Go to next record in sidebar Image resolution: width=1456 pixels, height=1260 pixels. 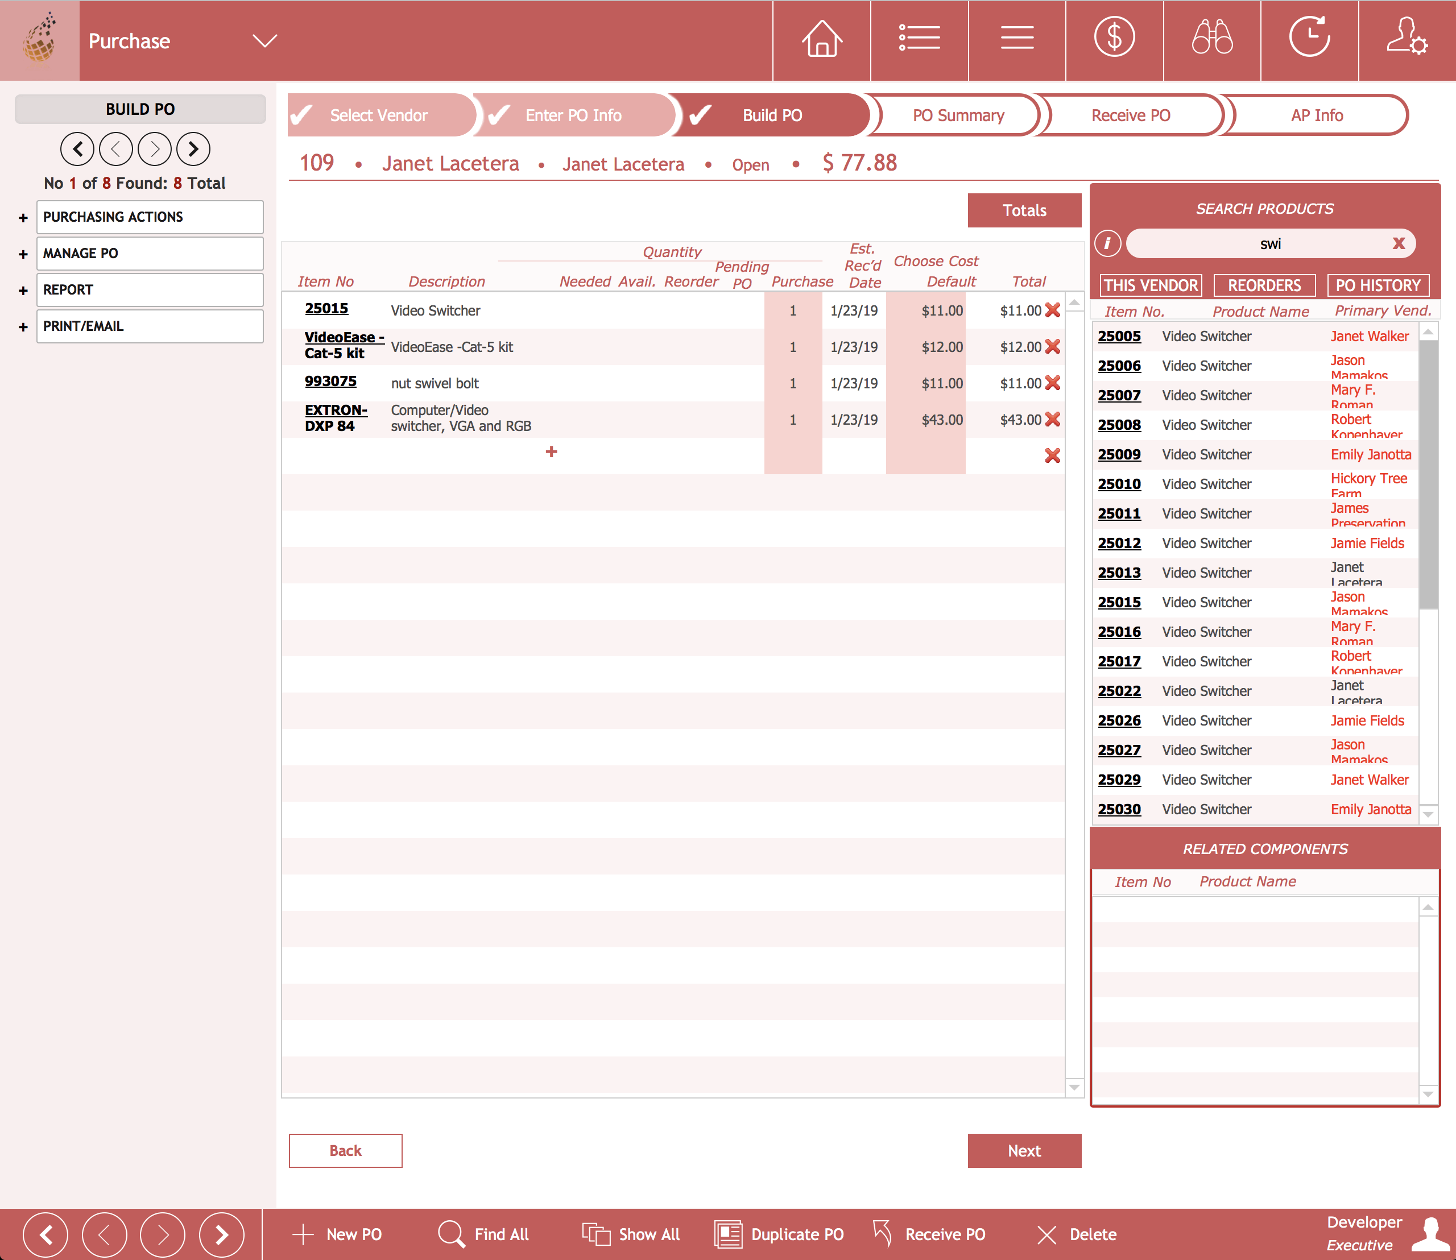pyautogui.click(x=155, y=149)
